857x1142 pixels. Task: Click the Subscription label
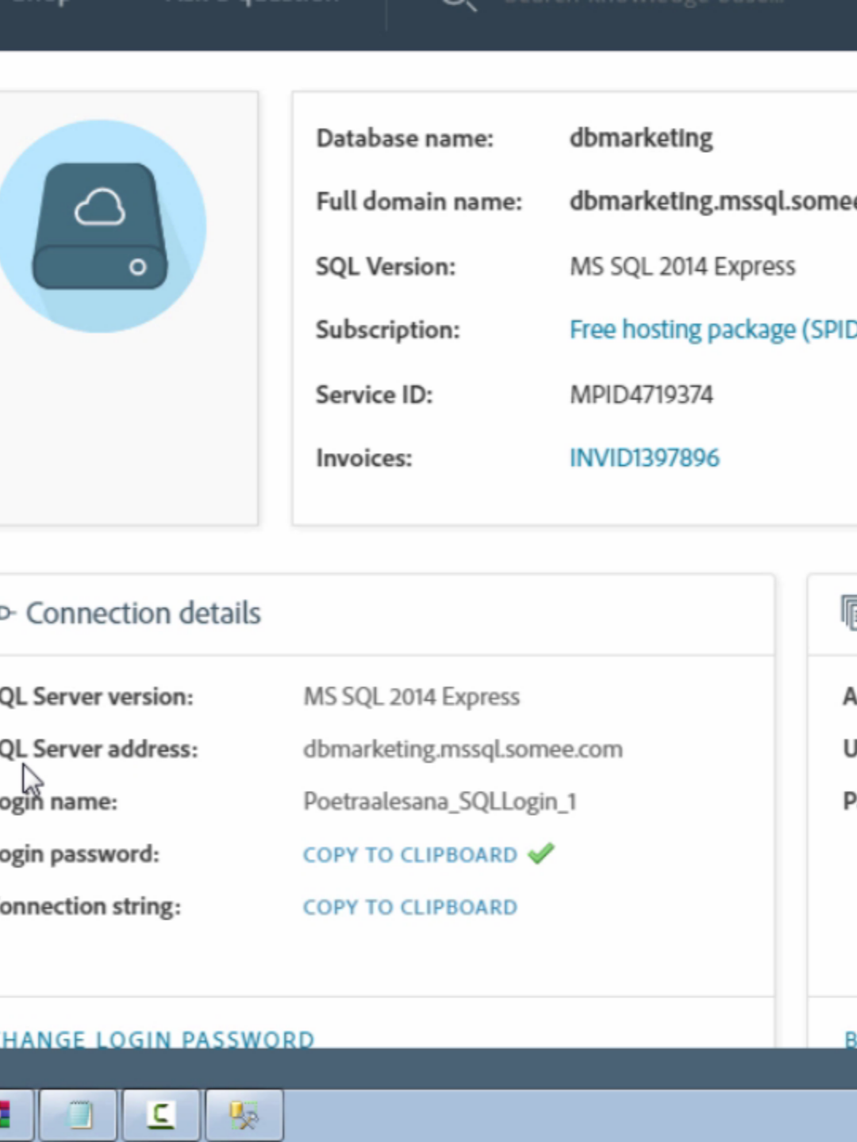click(387, 330)
